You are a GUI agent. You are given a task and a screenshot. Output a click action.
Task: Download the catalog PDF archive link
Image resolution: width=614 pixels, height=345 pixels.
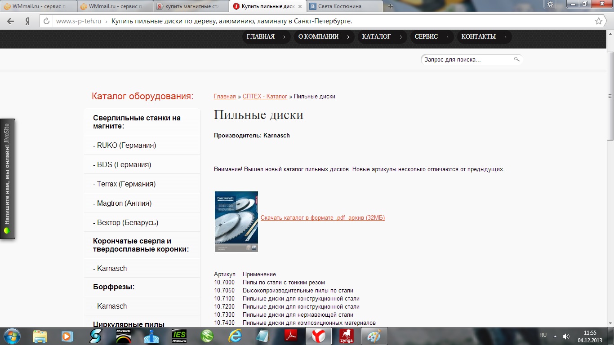(323, 218)
